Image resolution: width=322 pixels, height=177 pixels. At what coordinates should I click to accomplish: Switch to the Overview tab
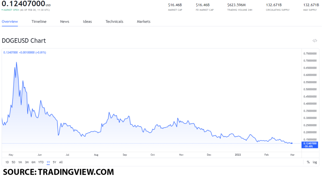pos(10,22)
